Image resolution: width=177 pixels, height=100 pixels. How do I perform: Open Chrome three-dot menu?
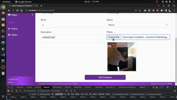pyautogui.click(x=174, y=11)
